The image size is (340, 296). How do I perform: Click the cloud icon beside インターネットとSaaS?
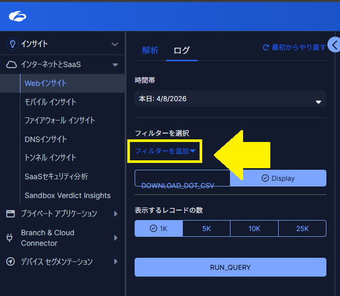(x=12, y=64)
